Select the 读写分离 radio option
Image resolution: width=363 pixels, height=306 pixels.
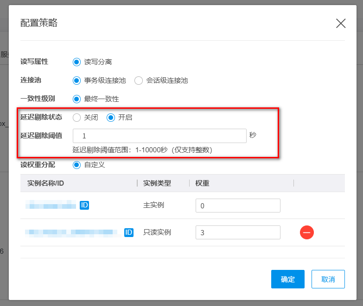click(77, 62)
